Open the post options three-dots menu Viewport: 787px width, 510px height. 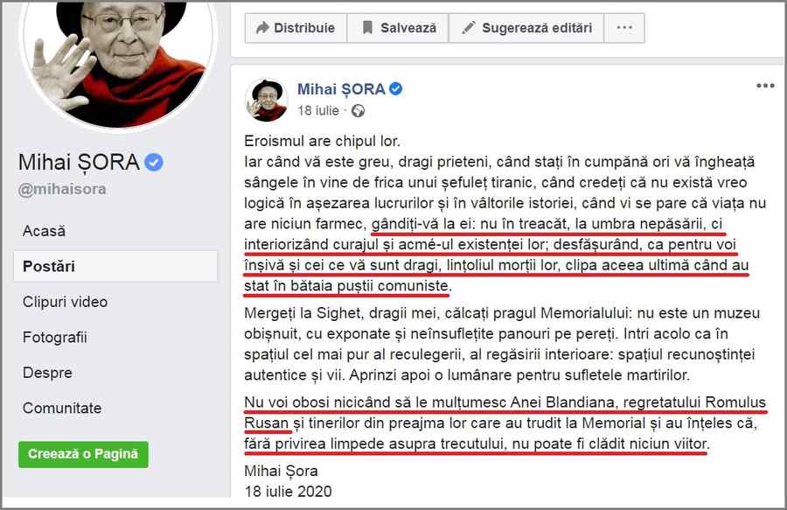pos(765,86)
